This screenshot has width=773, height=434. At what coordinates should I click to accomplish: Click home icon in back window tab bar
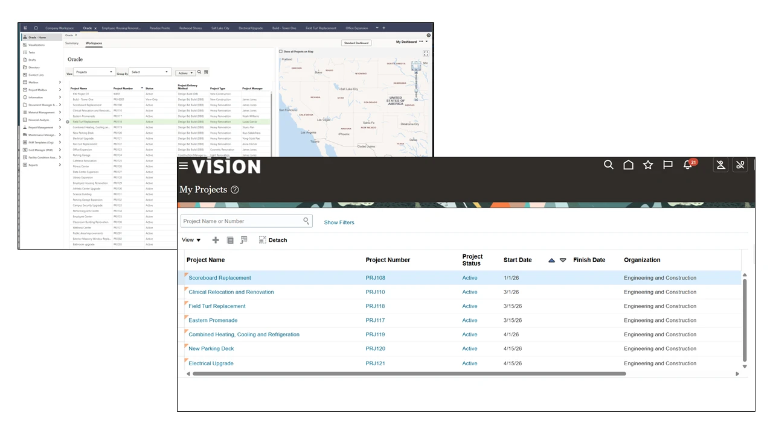(x=36, y=28)
